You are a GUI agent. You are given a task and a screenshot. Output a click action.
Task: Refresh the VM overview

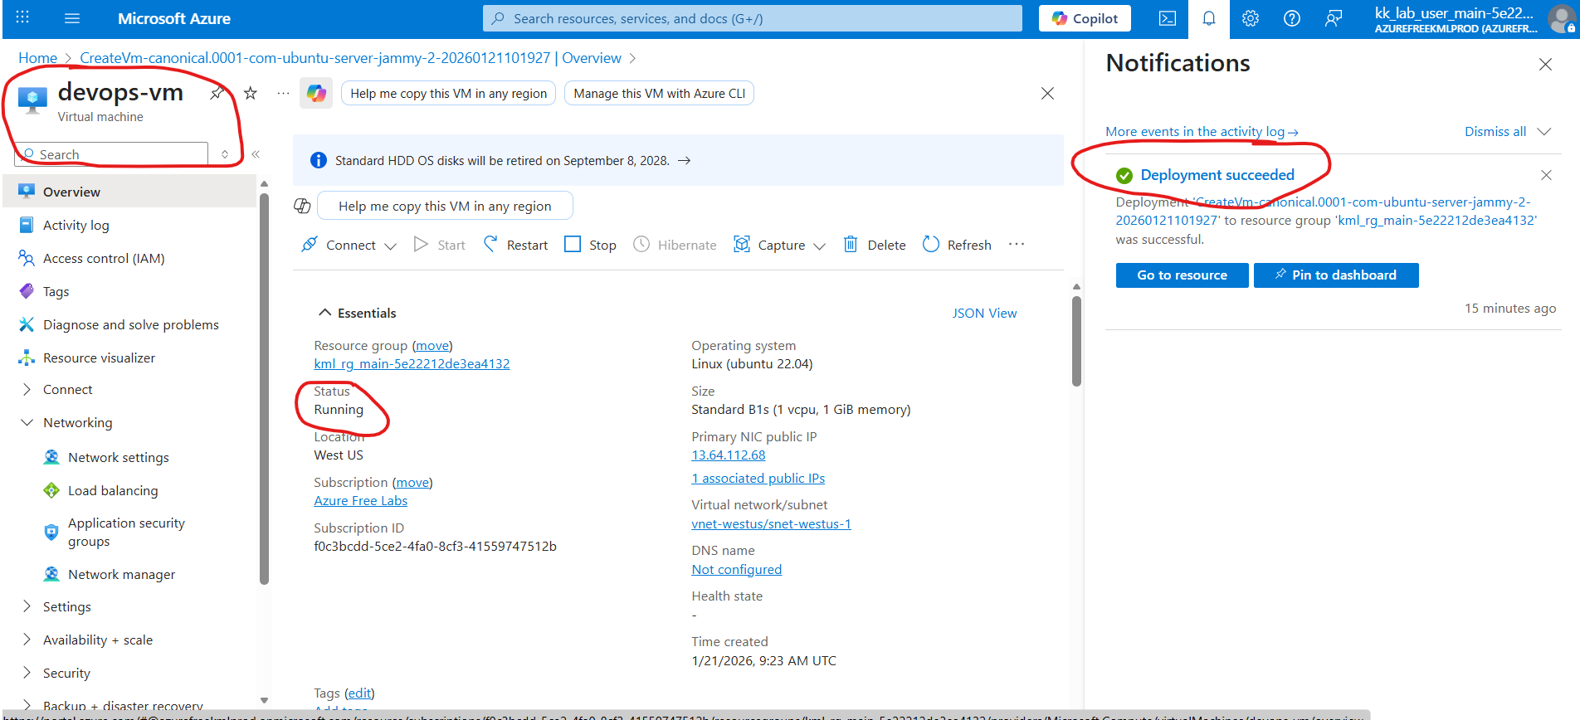(x=957, y=245)
